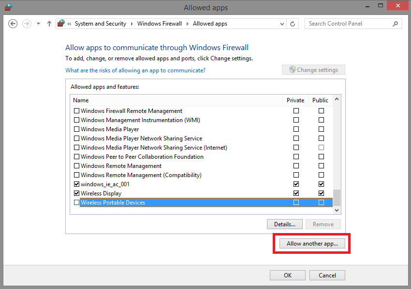Image resolution: width=411 pixels, height=289 pixels.
Task: Click the scroll down arrow of apps list
Action: (337, 210)
